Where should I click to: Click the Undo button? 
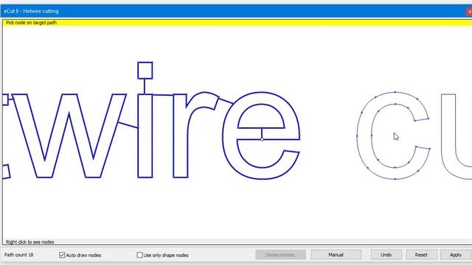386,255
